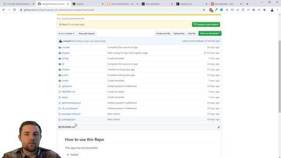Open the angular folder
The height and width of the screenshot is (158, 281).
point(66,53)
